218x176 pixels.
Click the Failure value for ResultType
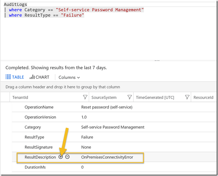coord(87,137)
